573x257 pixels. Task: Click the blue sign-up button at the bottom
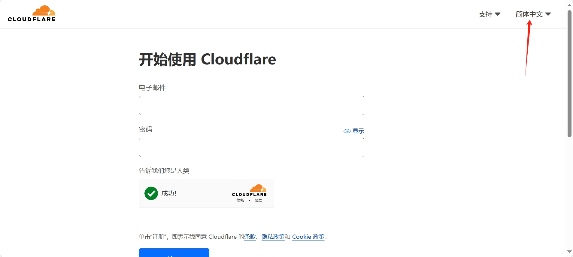click(174, 253)
